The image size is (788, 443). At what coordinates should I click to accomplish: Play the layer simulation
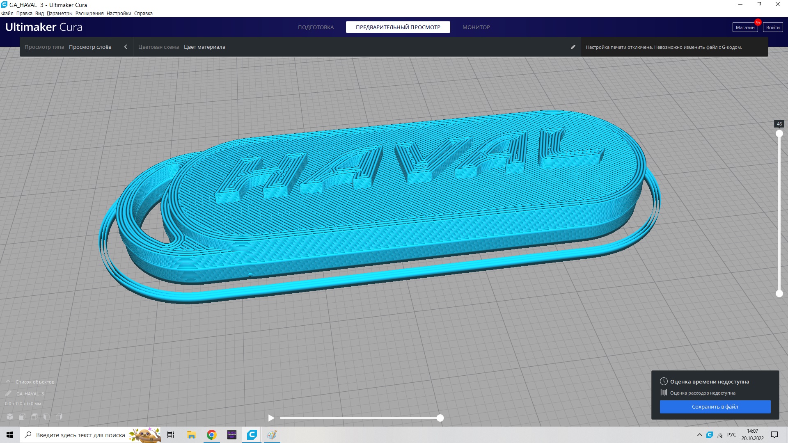pyautogui.click(x=271, y=418)
